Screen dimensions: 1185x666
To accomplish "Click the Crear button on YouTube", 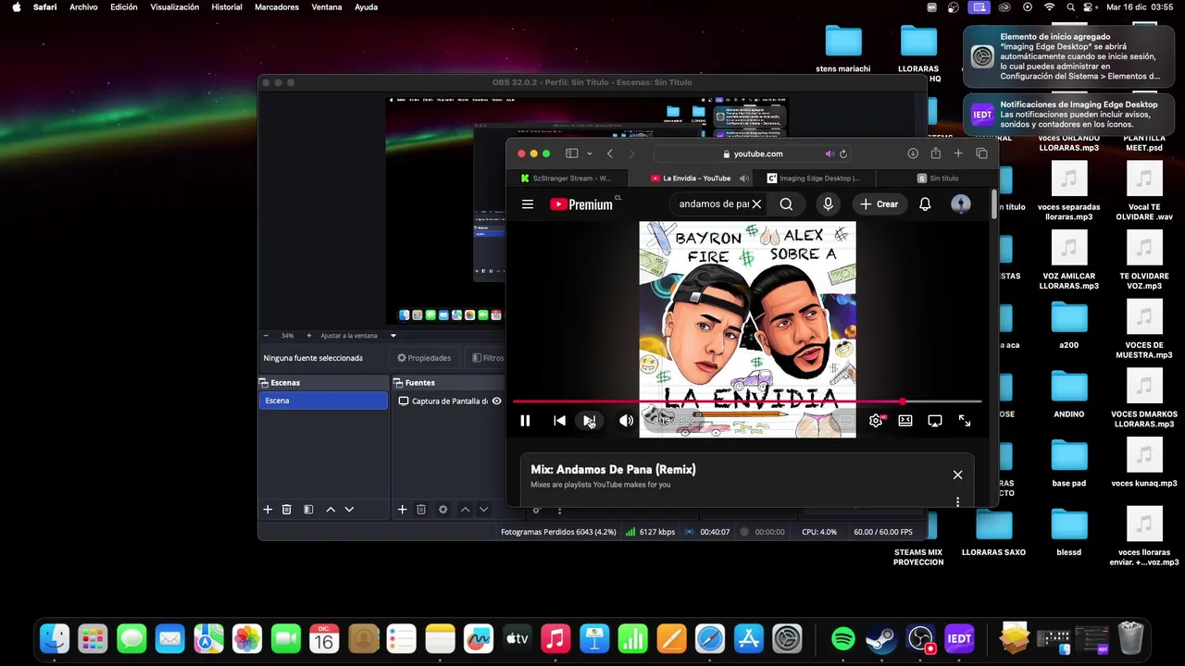I will 879,204.
